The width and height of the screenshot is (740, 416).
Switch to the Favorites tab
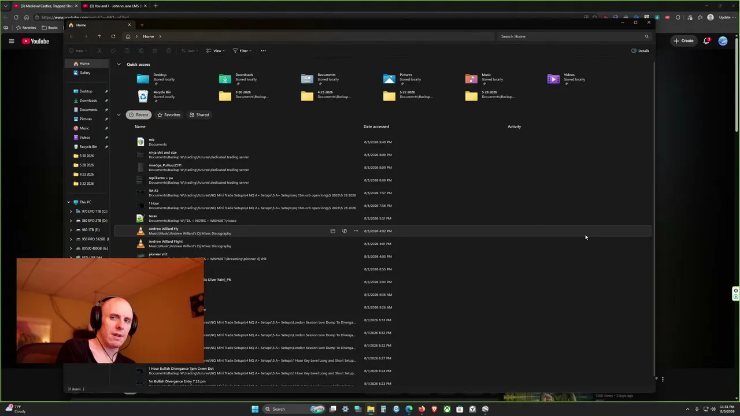[x=169, y=115]
